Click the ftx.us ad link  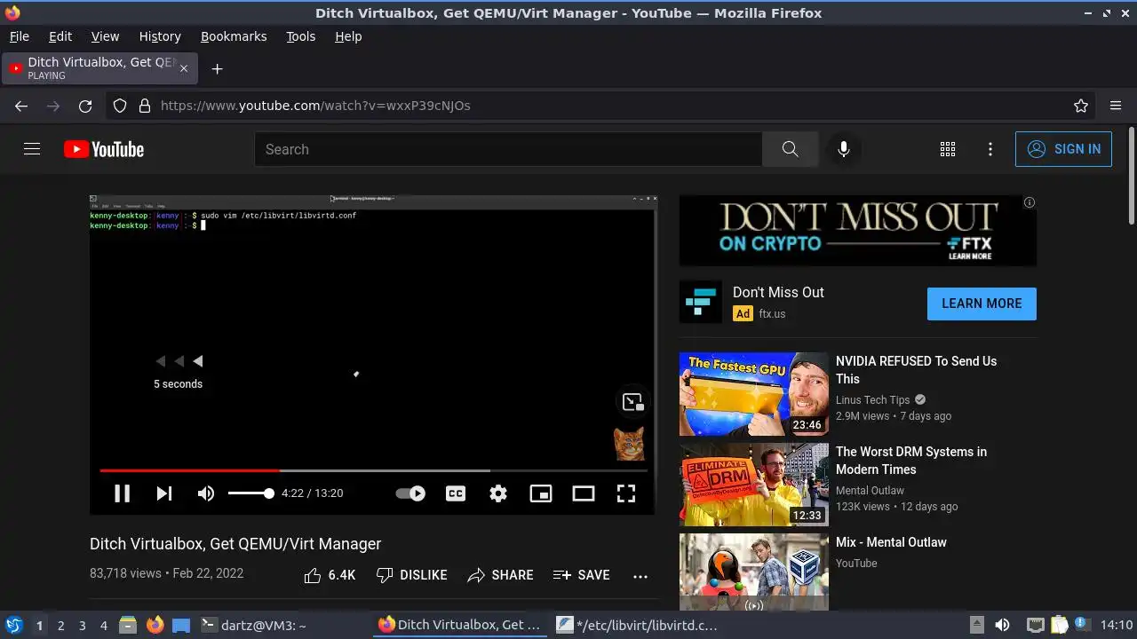tap(772, 313)
